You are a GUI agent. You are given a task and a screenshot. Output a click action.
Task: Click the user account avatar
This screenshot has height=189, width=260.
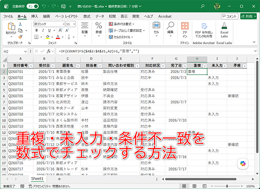tap(217, 6)
